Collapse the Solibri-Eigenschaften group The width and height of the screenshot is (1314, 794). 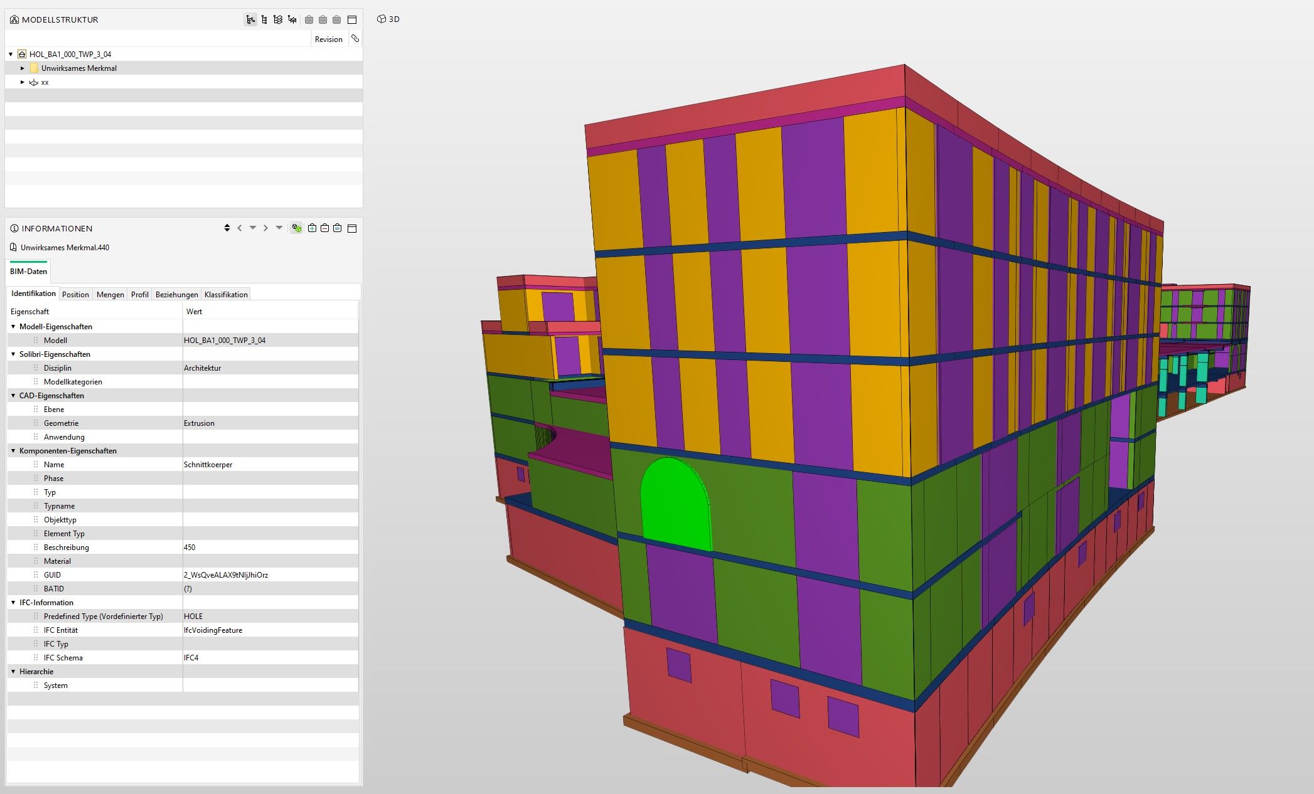pyautogui.click(x=13, y=354)
